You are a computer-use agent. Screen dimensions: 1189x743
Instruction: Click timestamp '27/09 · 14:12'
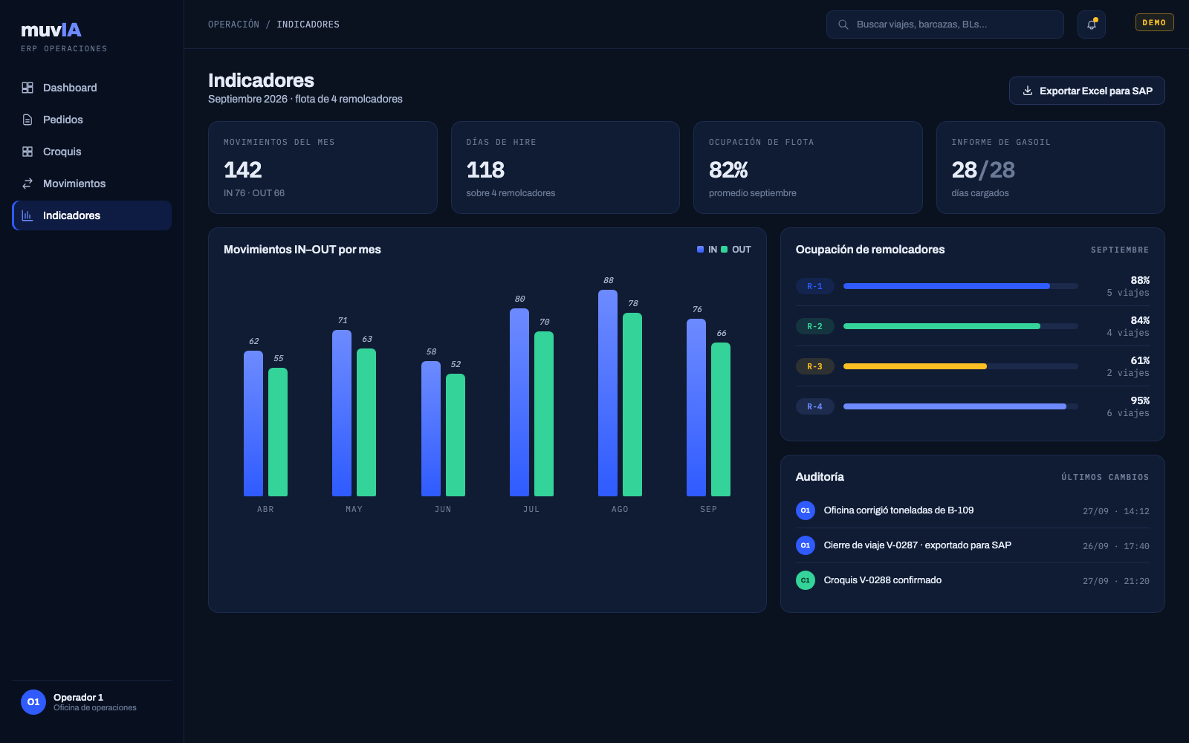[1116, 511]
